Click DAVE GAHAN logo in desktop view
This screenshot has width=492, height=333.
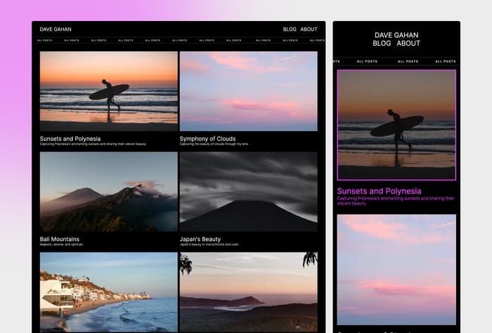(56, 29)
